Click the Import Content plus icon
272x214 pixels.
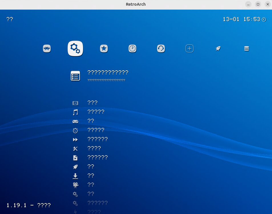point(190,48)
